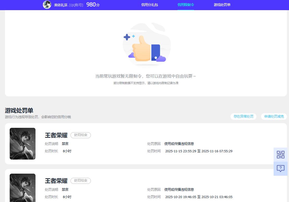
Task: Click 申请处罚减免 button
Action: click(274, 117)
